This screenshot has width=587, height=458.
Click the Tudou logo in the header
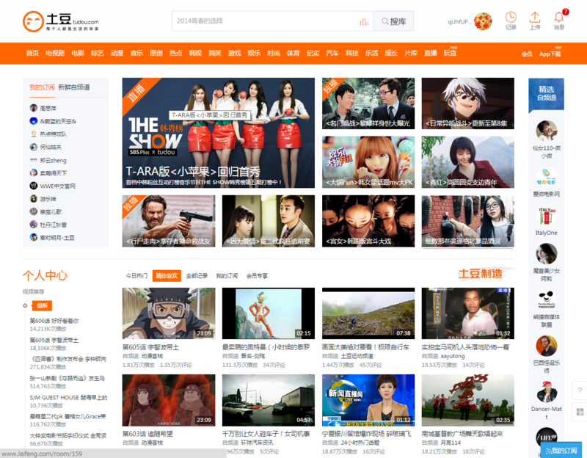click(61, 21)
